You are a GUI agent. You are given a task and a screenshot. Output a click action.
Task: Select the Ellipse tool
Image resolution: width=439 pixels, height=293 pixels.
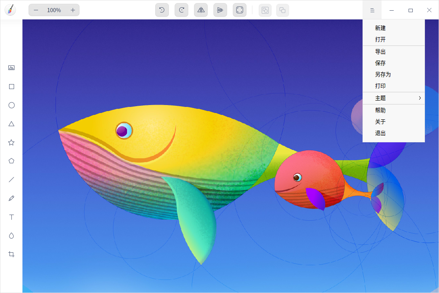11,105
